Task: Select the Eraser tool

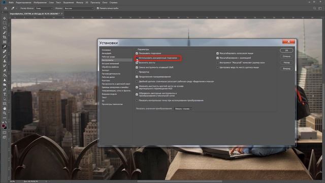Action: tap(5, 71)
